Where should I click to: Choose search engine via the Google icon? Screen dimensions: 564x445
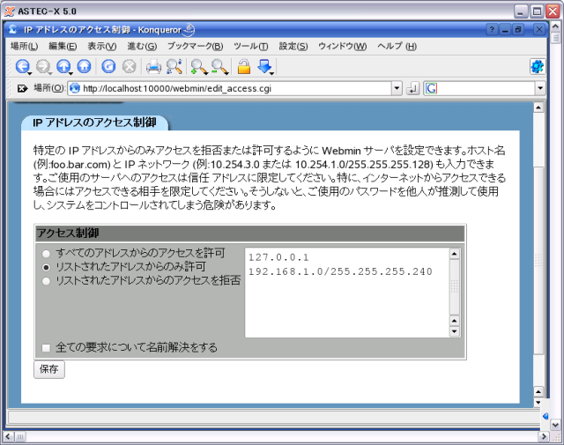[x=431, y=88]
